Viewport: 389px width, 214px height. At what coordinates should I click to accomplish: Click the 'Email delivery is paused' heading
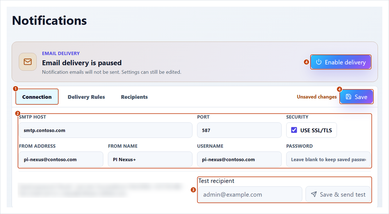point(82,63)
